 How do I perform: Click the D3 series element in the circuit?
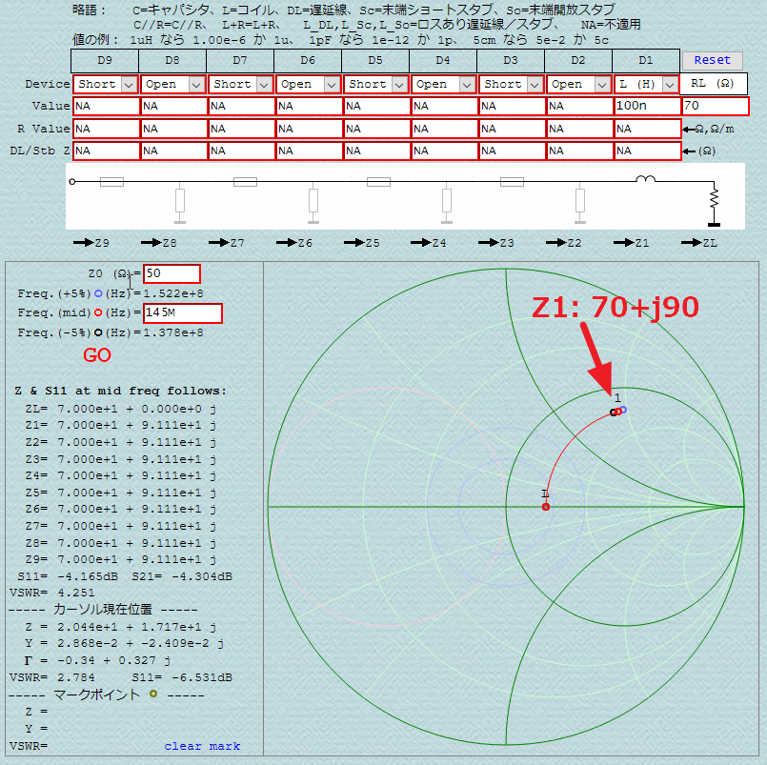[x=513, y=182]
